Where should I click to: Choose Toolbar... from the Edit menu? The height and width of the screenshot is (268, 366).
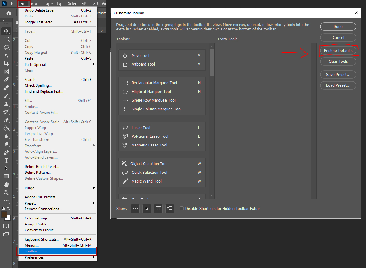[x=58, y=251]
